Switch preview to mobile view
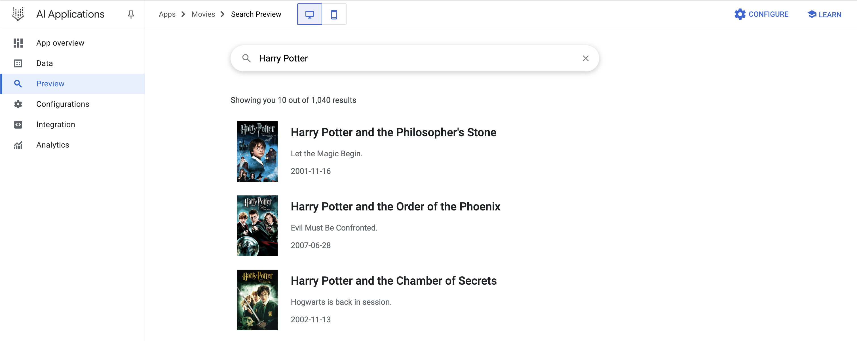Viewport: 857px width, 341px height. click(x=334, y=14)
